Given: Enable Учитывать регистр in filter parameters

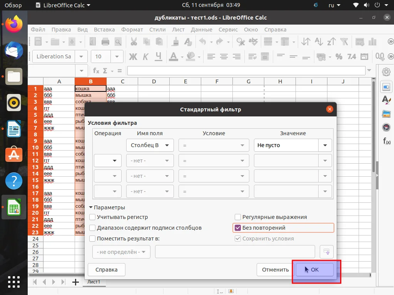Looking at the screenshot, I should pyautogui.click(x=92, y=217).
